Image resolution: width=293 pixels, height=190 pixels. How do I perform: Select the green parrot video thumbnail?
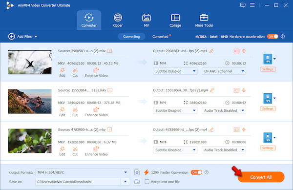click(x=30, y=141)
